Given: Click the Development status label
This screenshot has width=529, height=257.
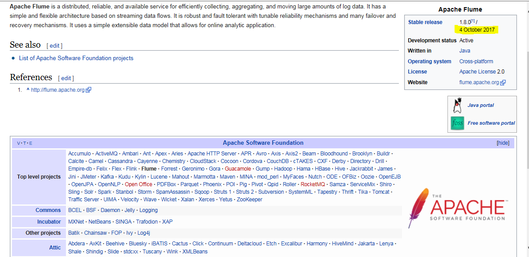Looking at the screenshot, I should pos(432,41).
